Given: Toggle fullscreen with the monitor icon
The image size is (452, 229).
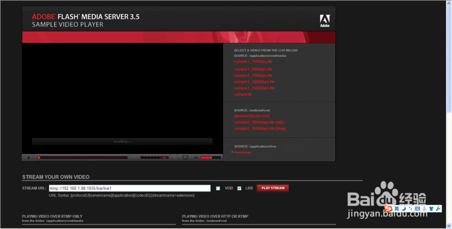Looking at the screenshot, I should 185,158.
